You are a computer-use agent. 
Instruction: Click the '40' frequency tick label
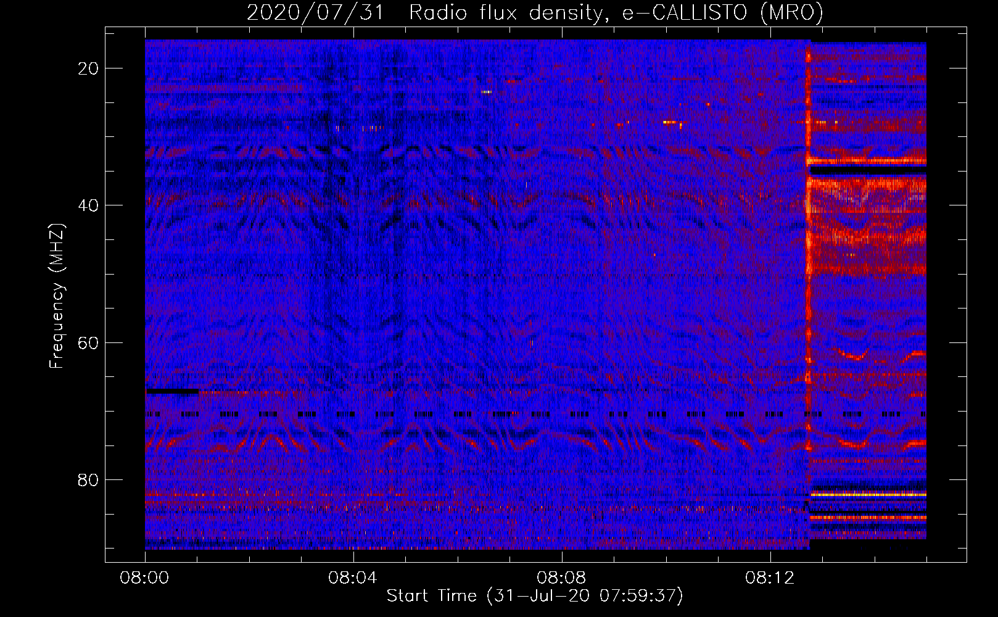[x=89, y=205]
